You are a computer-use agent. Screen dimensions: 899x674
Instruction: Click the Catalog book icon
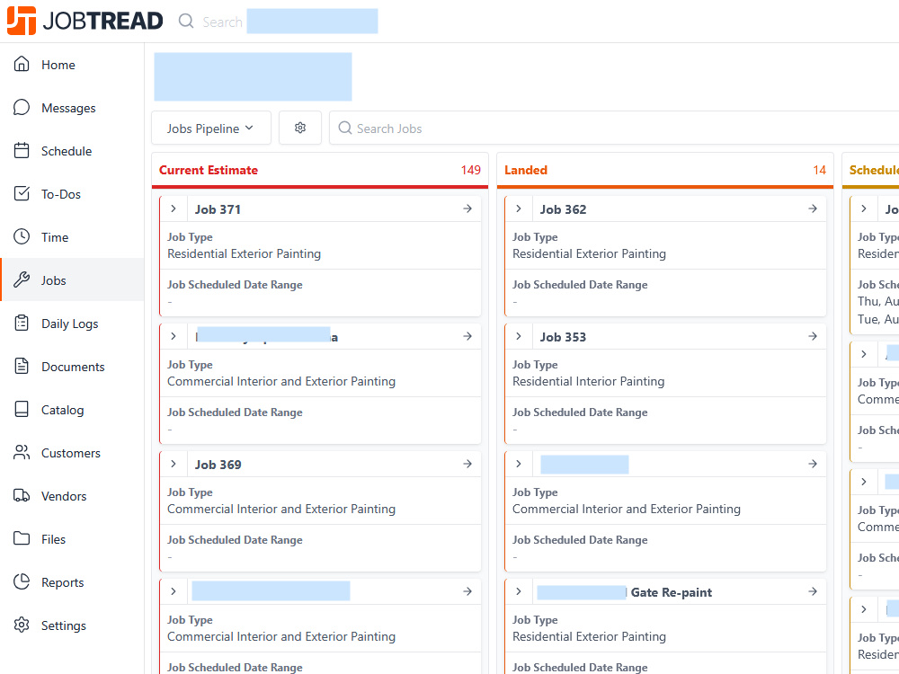[22, 409]
